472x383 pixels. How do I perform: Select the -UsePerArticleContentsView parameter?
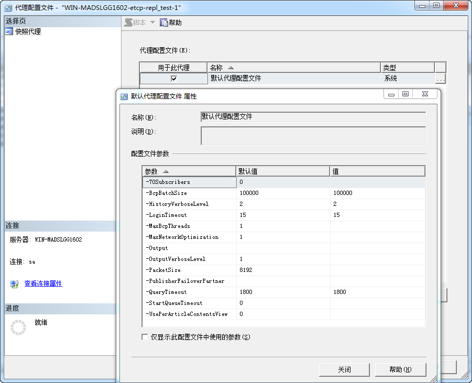[189, 314]
